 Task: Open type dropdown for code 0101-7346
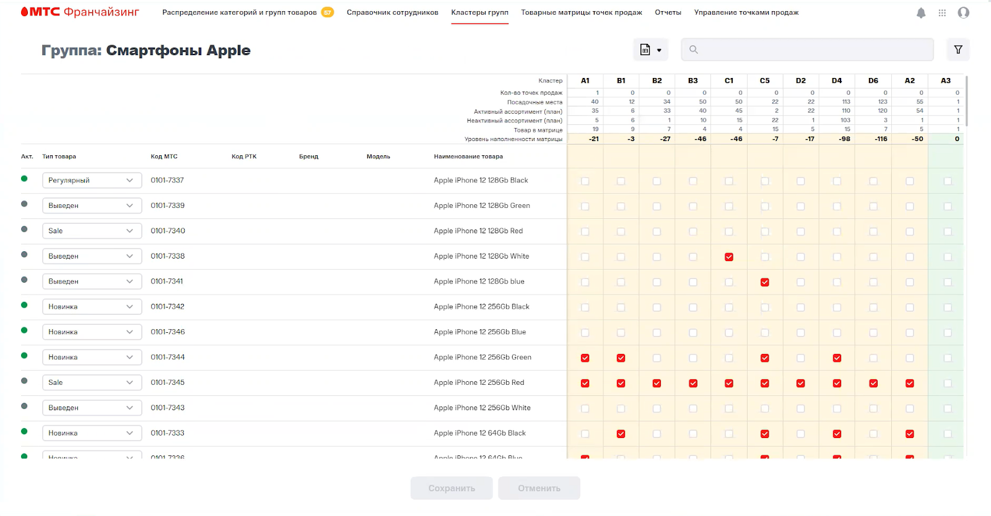click(x=92, y=332)
